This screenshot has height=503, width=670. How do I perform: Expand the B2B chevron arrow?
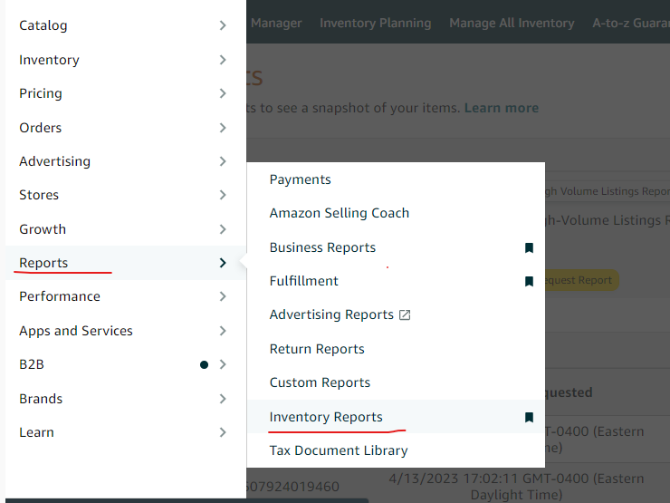click(223, 364)
